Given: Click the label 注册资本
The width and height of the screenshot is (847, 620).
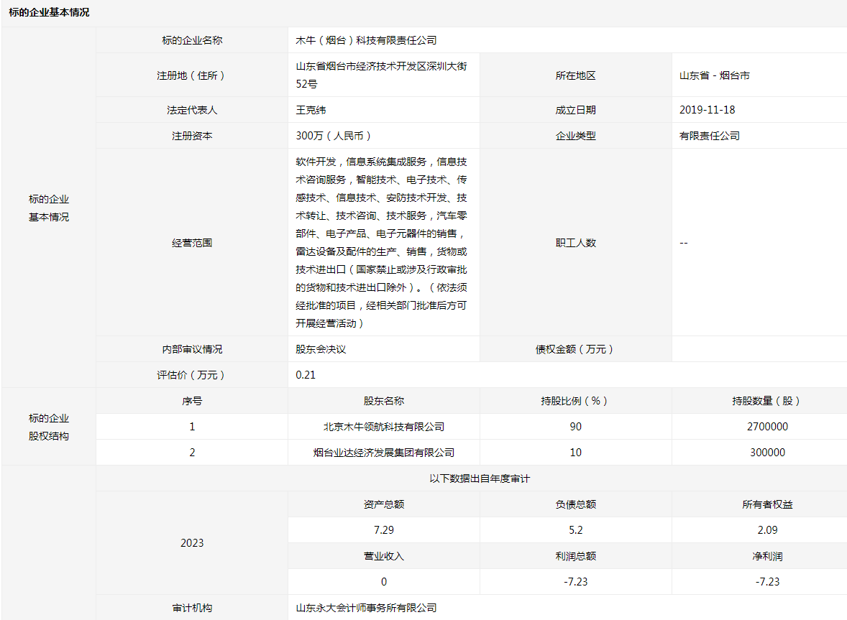Looking at the screenshot, I should (192, 136).
